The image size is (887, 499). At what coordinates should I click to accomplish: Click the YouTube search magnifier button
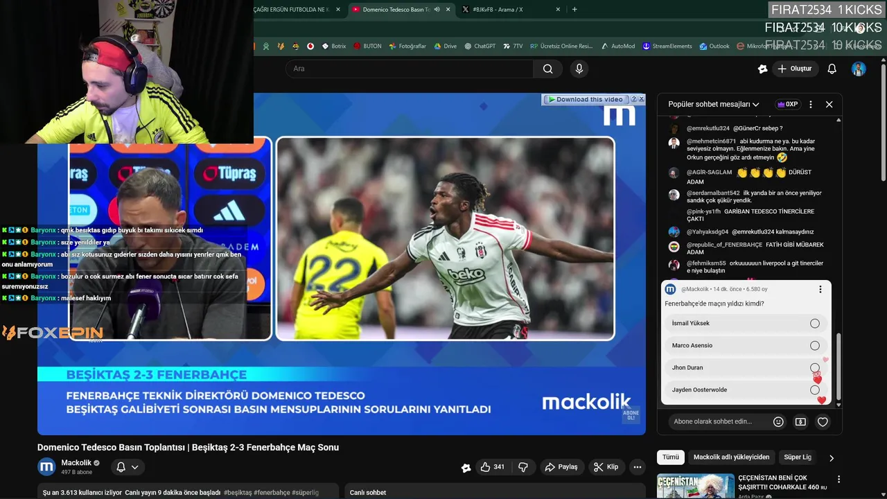(x=548, y=69)
